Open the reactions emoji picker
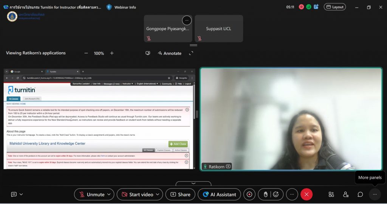387x204 pixels. point(276,195)
